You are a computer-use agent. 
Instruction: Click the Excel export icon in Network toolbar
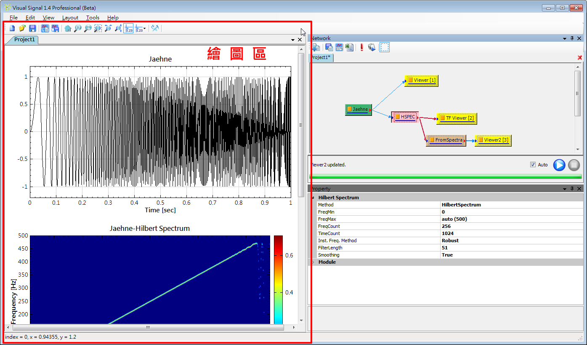pyautogui.click(x=349, y=47)
